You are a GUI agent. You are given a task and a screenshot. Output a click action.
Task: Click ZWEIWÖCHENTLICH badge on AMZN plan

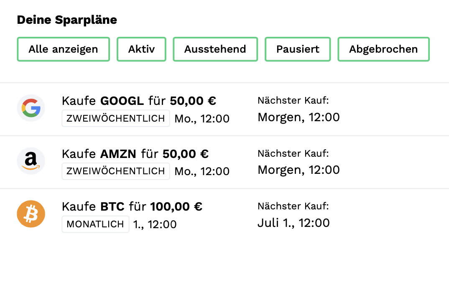(116, 171)
